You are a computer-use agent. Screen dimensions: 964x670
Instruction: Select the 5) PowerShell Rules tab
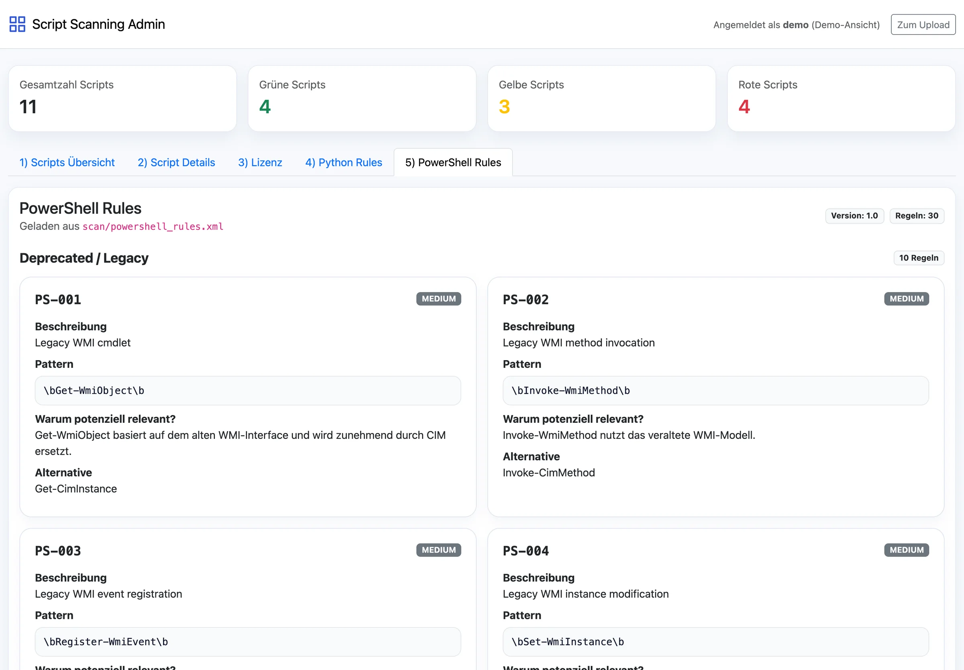pos(453,162)
